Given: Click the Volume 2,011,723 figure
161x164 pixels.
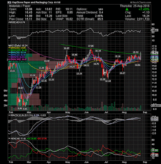Looking at the screenshot, I should tap(143, 19).
